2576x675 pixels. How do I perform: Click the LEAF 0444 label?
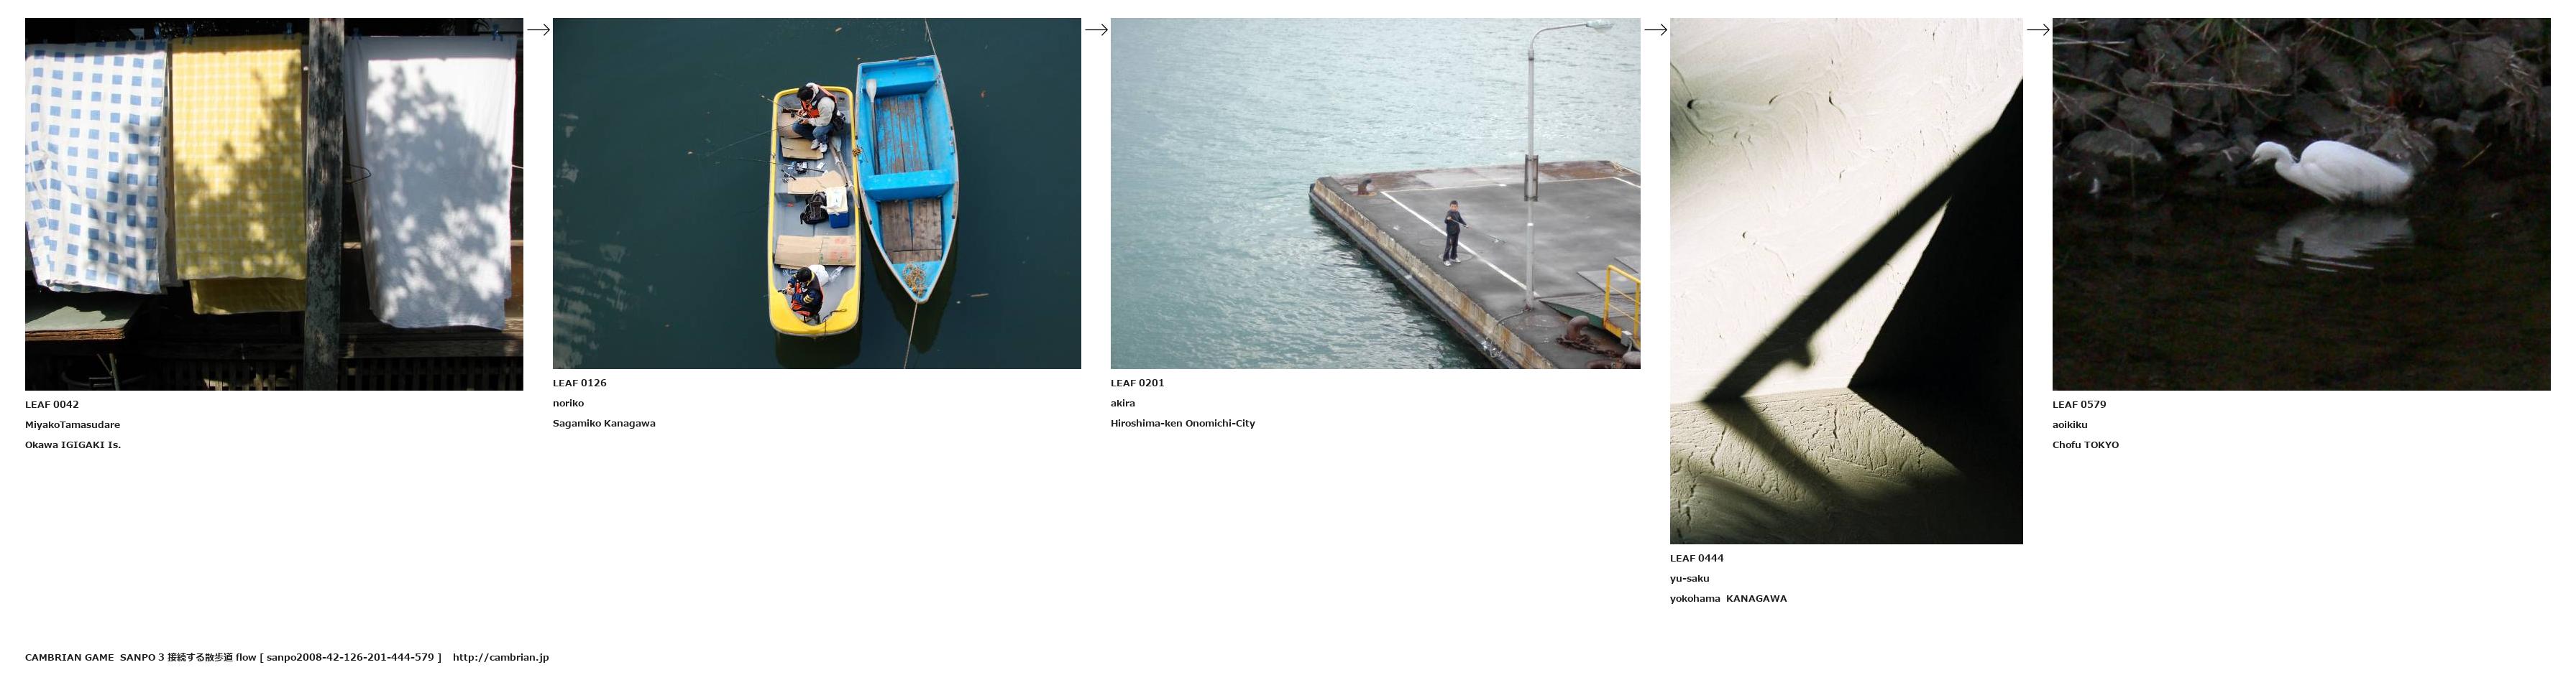point(1696,558)
